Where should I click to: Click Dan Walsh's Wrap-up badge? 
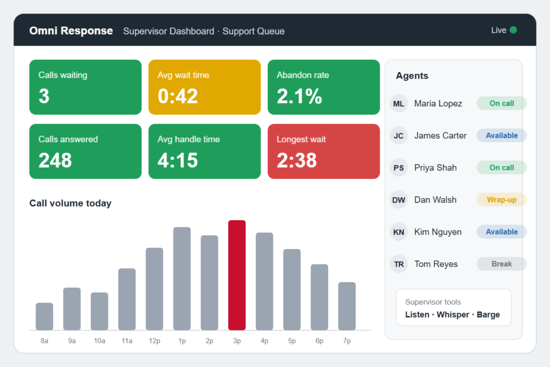click(502, 200)
